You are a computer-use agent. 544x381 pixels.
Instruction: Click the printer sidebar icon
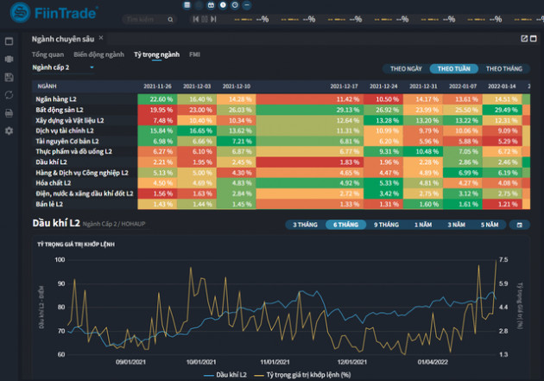[9, 113]
